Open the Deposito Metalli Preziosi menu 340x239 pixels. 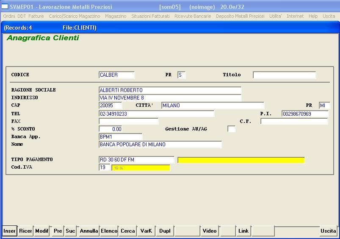pyautogui.click(x=240, y=16)
